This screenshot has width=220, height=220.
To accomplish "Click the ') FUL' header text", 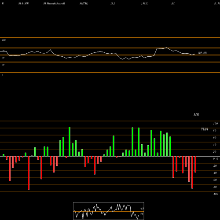I will tap(145, 4).
